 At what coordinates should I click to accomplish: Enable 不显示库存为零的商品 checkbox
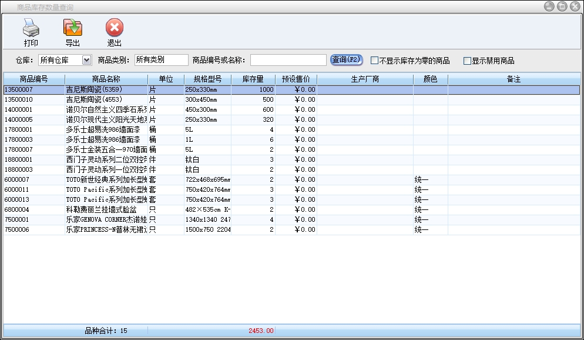point(374,61)
